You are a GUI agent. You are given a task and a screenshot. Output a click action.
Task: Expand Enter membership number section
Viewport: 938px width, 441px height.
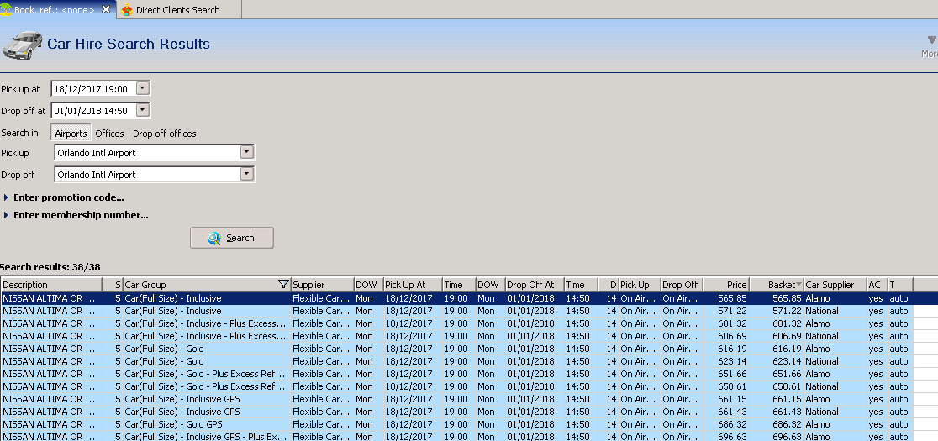(76, 216)
